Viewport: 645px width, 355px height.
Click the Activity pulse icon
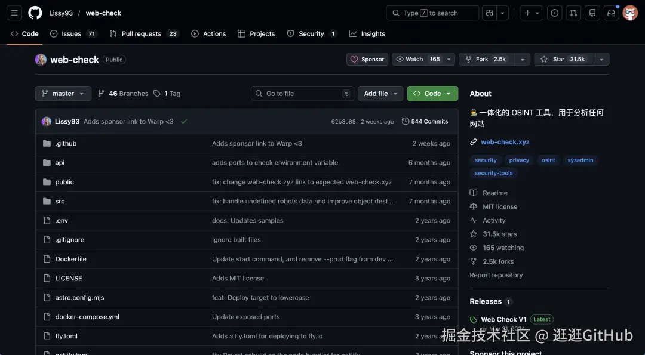click(x=474, y=220)
